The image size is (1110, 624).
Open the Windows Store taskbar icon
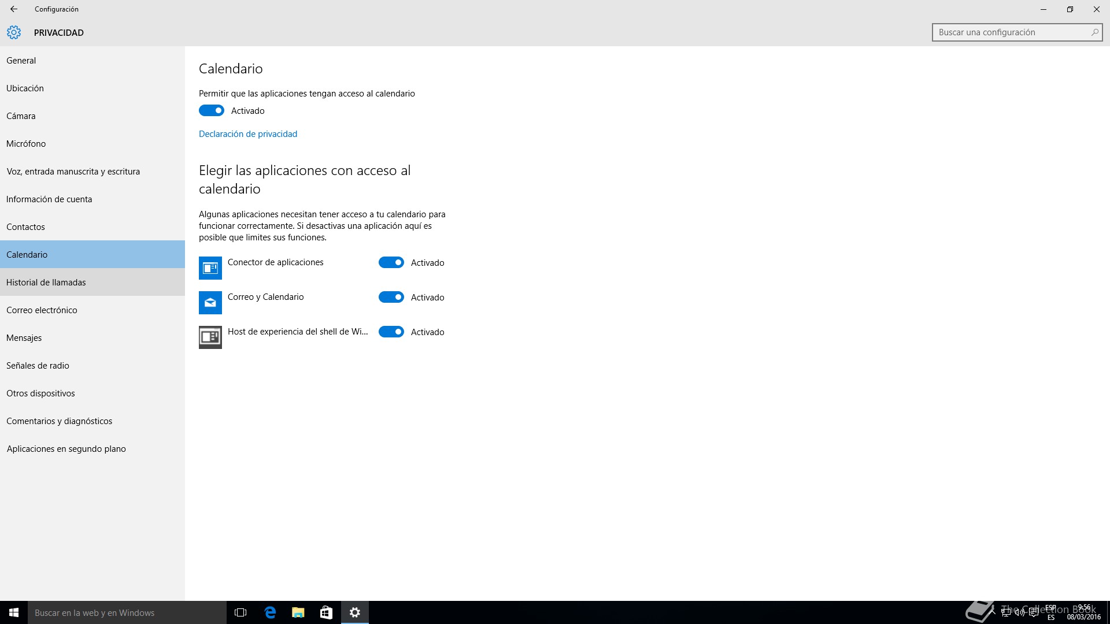(326, 612)
